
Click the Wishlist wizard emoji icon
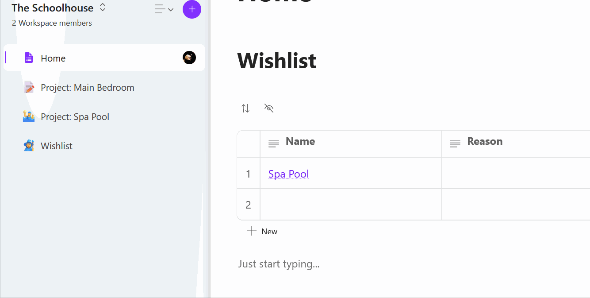click(29, 146)
